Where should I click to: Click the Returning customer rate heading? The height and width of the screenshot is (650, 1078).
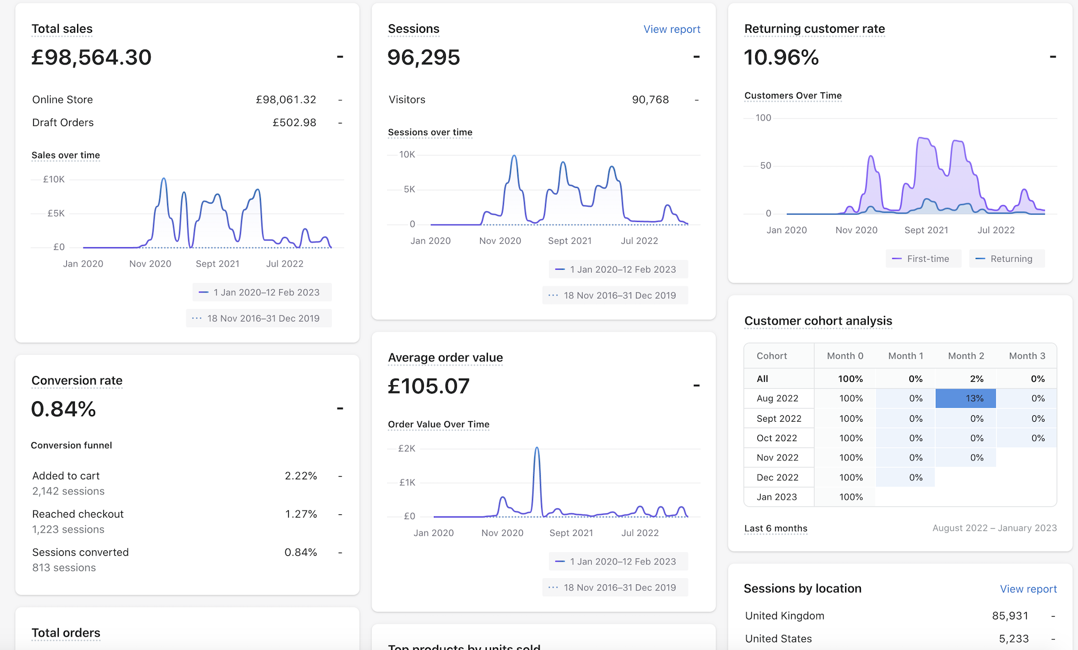[x=814, y=29]
